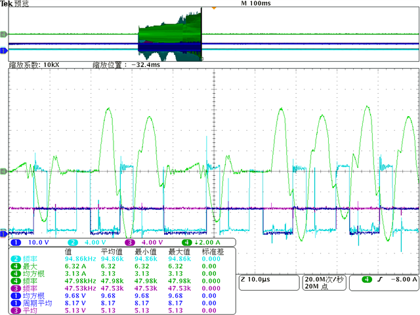420x315 pixels.
Task: Select the blue channel 1 badge in the 9.68 V 均方根 row
Action: [x=16, y=296]
